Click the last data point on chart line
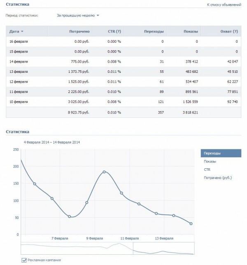Screen dimensions: 247x265 pyautogui.click(x=191, y=223)
